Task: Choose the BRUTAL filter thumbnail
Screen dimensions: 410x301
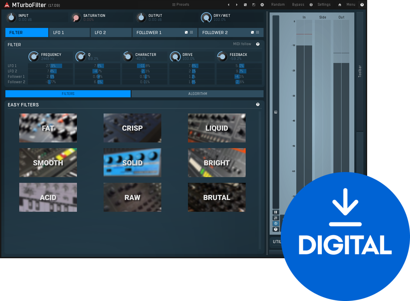Action: click(217, 197)
